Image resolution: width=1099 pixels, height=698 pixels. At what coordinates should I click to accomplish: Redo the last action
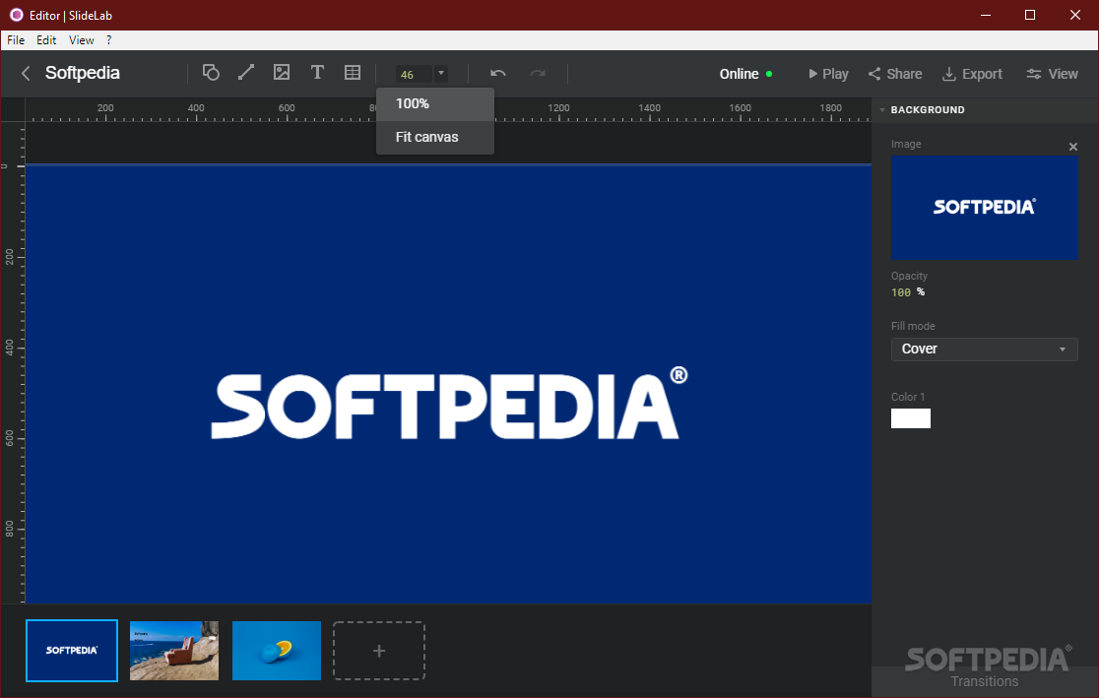click(x=538, y=74)
